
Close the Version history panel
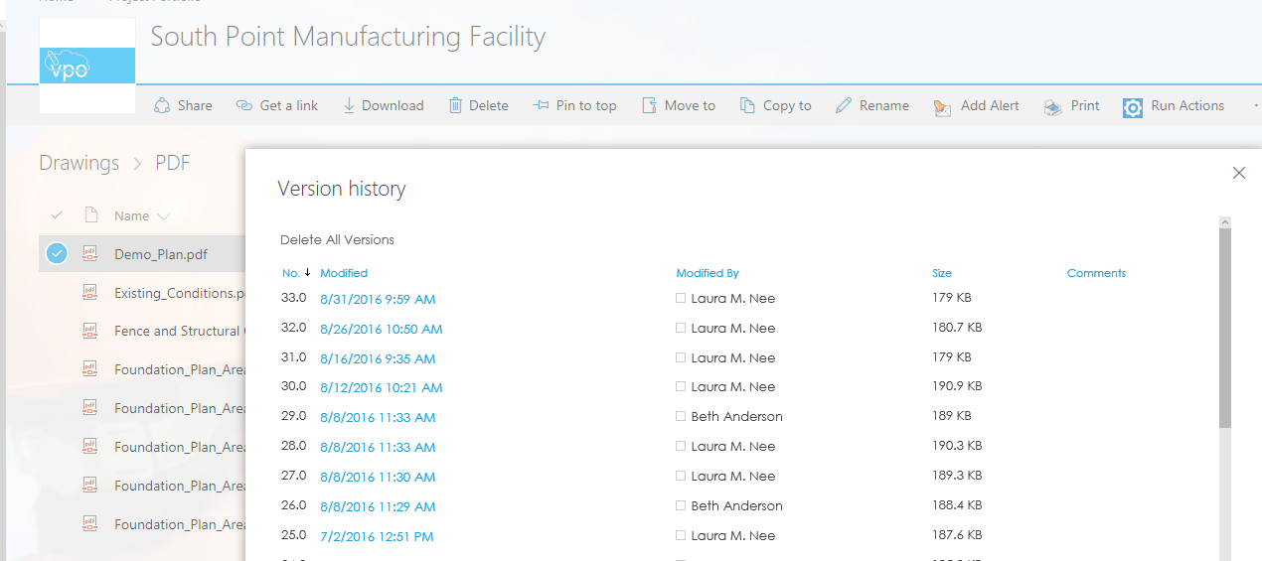tap(1239, 173)
